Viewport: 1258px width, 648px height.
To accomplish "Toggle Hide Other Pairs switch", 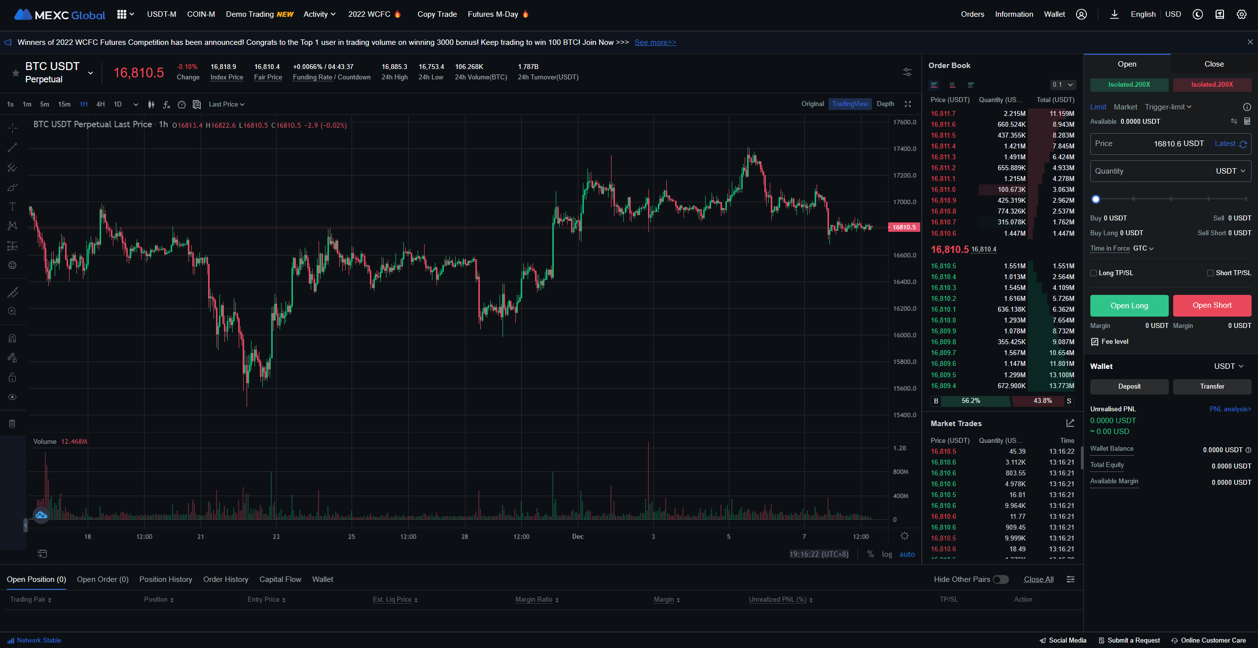I will click(1001, 579).
